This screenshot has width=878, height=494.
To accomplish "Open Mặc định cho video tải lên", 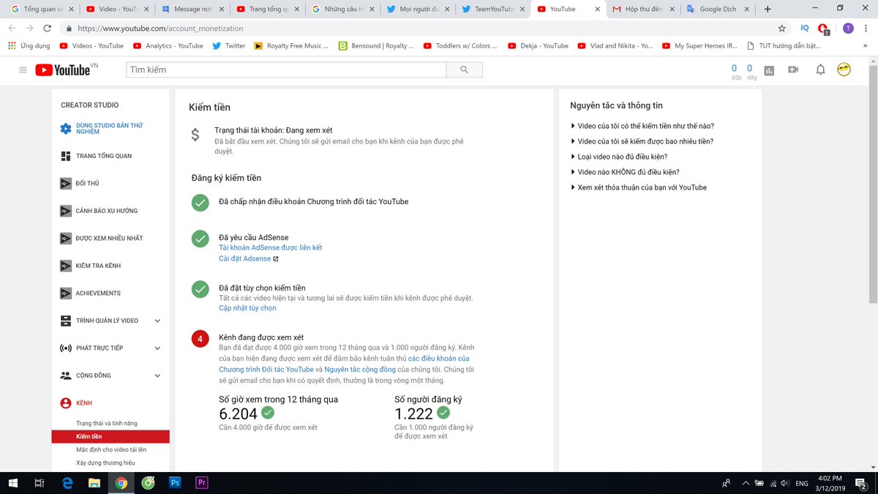I will 111,449.
